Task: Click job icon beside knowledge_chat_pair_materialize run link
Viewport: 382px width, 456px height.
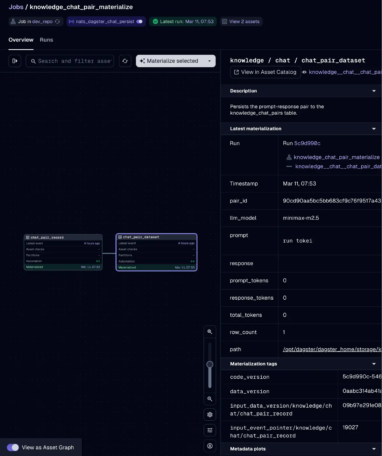Action: (x=289, y=157)
